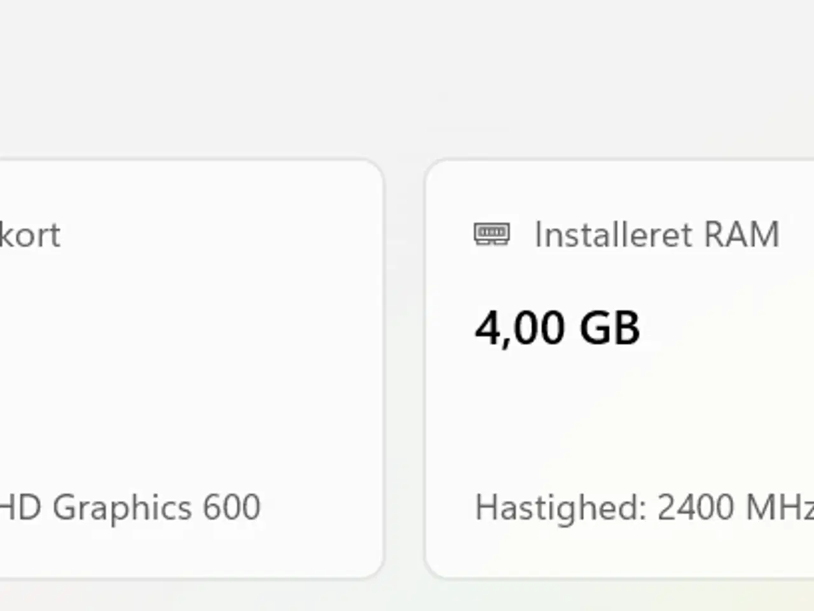Click the 2400 speed number
The height and width of the screenshot is (611, 814).
click(x=696, y=508)
